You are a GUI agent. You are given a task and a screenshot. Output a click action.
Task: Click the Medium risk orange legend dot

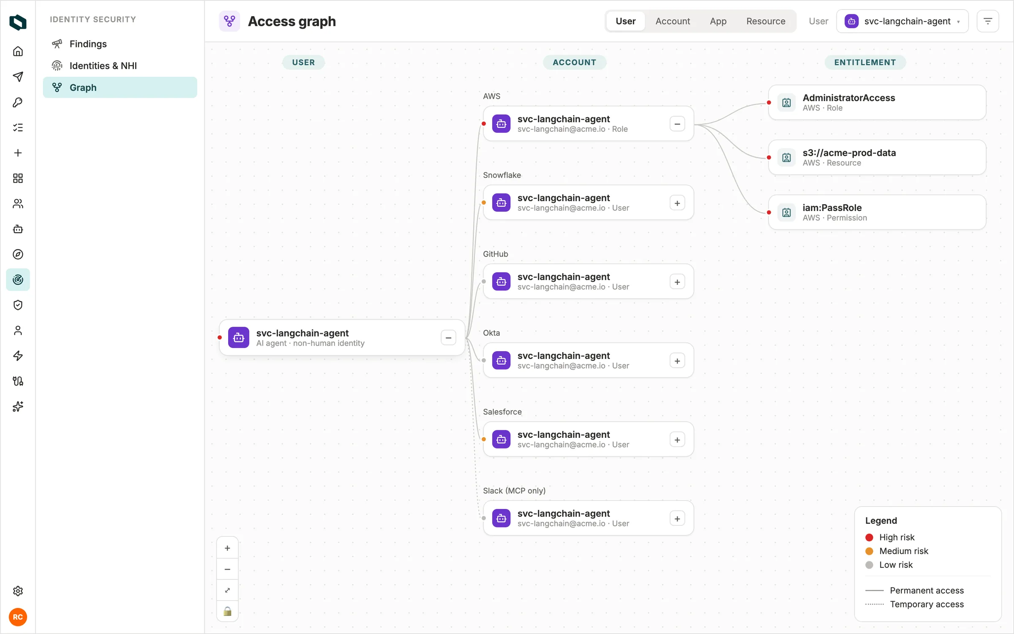pos(869,551)
